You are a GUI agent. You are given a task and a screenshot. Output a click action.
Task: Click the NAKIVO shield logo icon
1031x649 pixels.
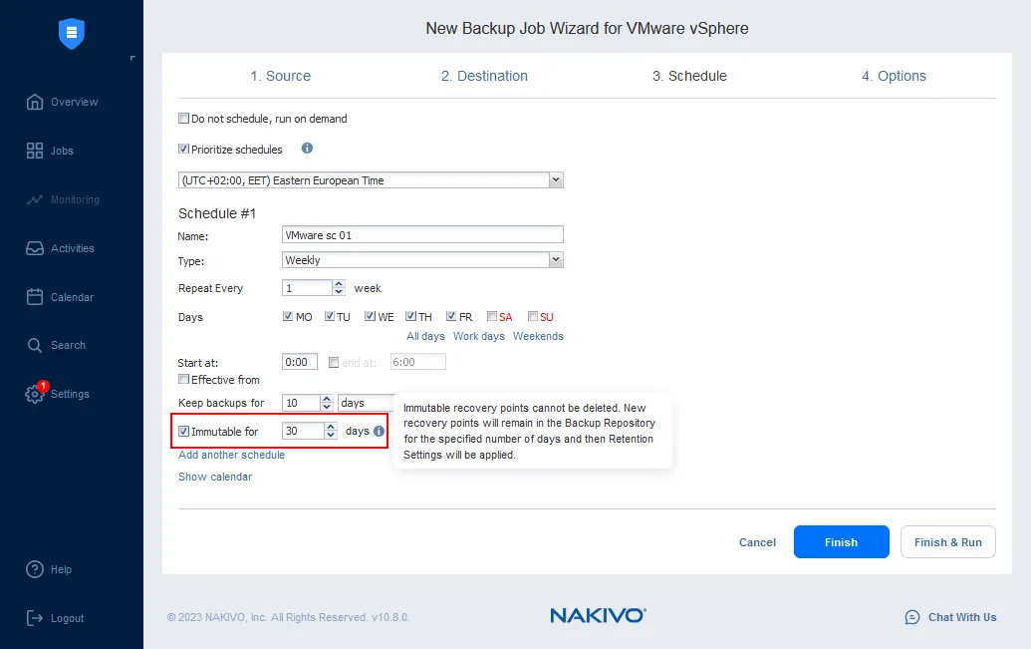[x=71, y=34]
